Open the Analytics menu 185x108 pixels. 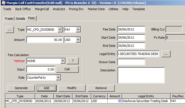pyautogui.click(x=59, y=9)
